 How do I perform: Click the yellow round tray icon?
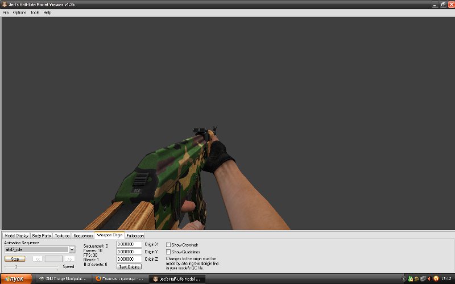tap(417, 279)
